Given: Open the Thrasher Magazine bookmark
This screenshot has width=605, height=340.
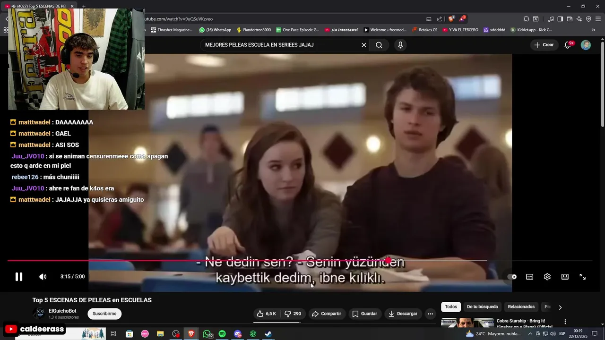Looking at the screenshot, I should point(172,30).
